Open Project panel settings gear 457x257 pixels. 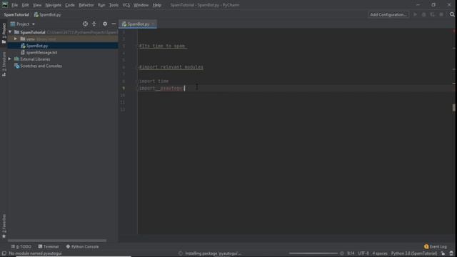click(x=105, y=24)
